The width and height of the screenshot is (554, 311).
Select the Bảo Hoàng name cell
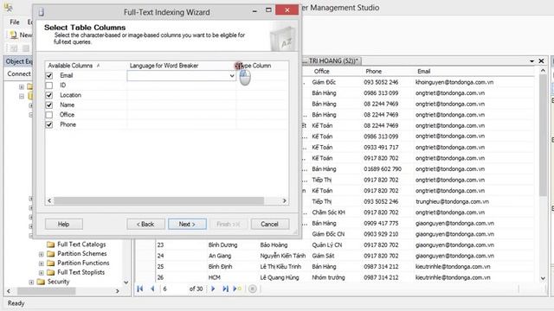point(274,245)
